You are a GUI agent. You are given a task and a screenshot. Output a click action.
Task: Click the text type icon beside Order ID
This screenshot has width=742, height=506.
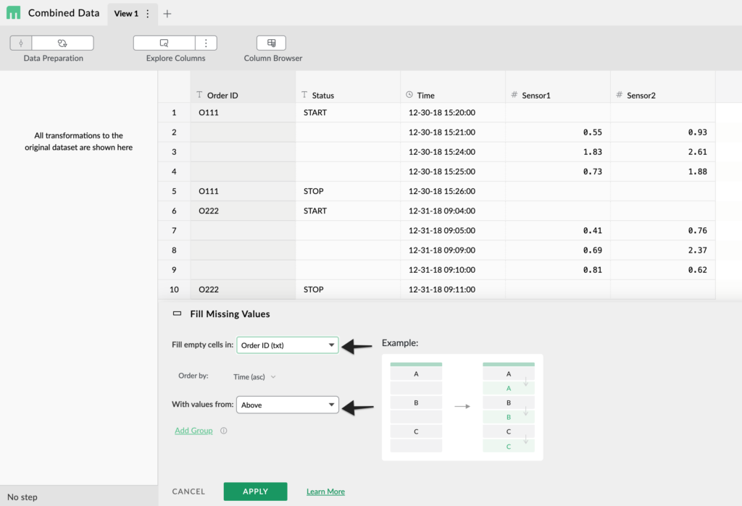199,95
